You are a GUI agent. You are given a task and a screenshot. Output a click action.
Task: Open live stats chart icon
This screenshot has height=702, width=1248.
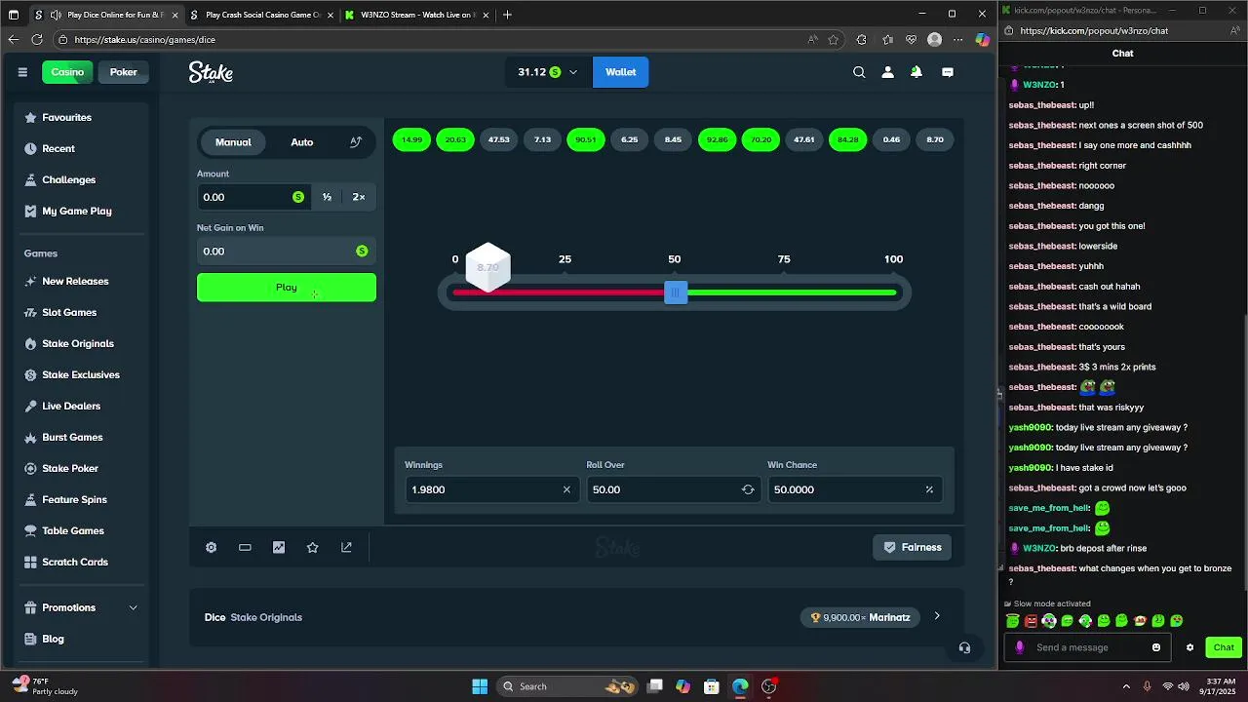click(279, 548)
